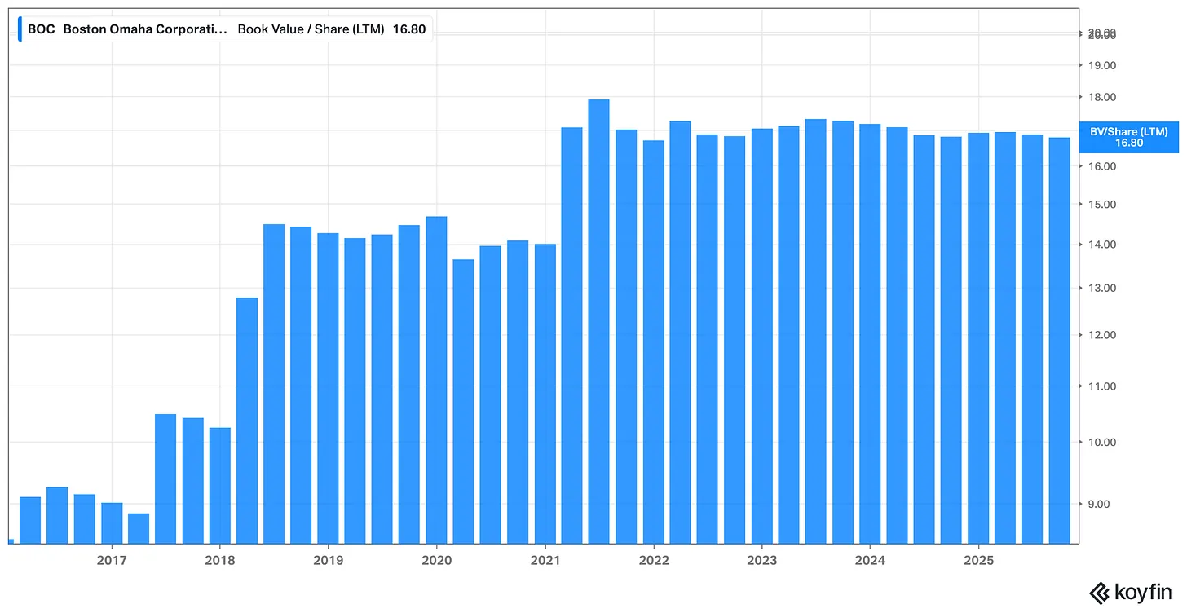Screen dimensions: 1187x613
Task: Select the BV/Share (LTM) 16.80 axis tag
Action: click(x=1129, y=137)
